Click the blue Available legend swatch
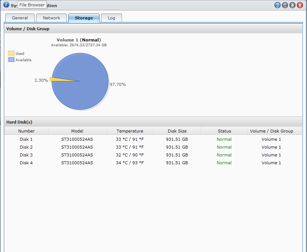The image size is (307, 252). [x=11, y=60]
